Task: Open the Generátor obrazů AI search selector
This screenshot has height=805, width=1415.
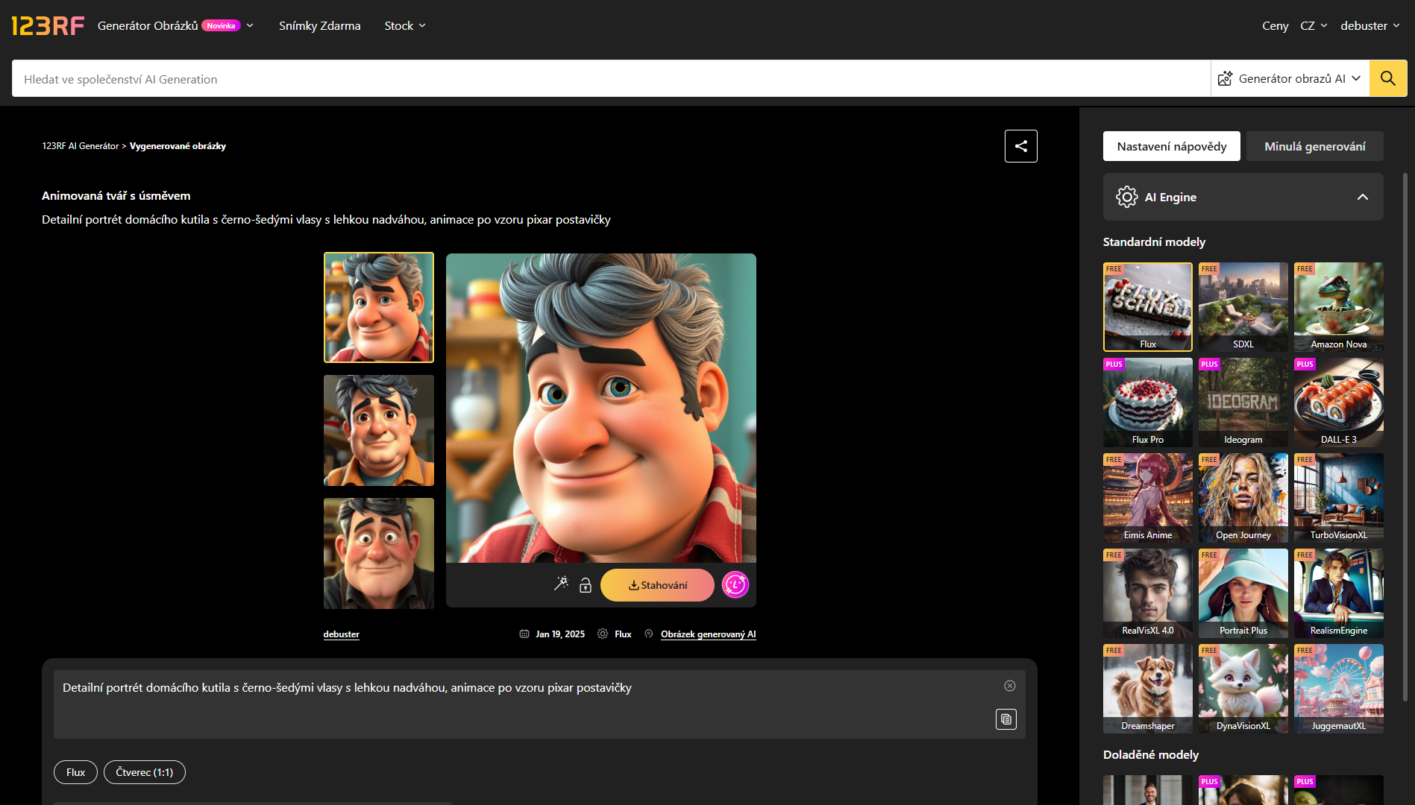Action: click(1290, 78)
